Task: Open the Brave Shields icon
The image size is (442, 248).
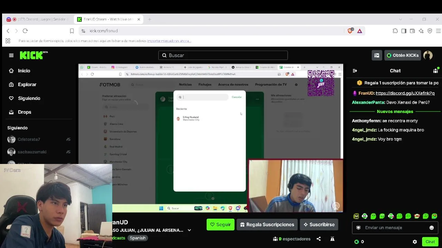Action: (x=350, y=31)
